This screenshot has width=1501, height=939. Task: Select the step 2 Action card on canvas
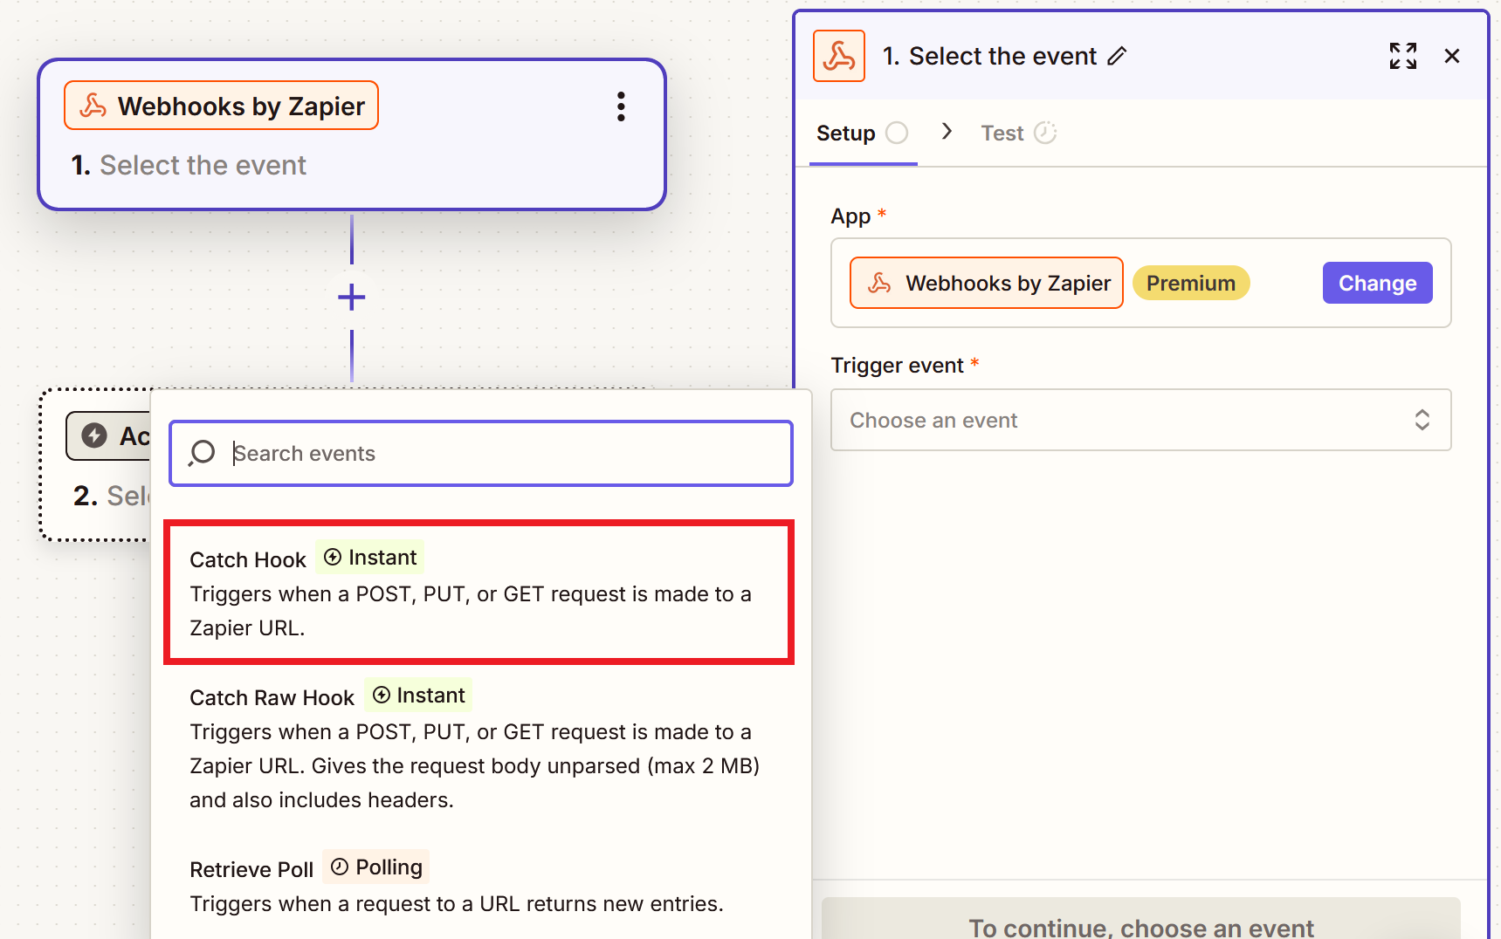tap(96, 465)
